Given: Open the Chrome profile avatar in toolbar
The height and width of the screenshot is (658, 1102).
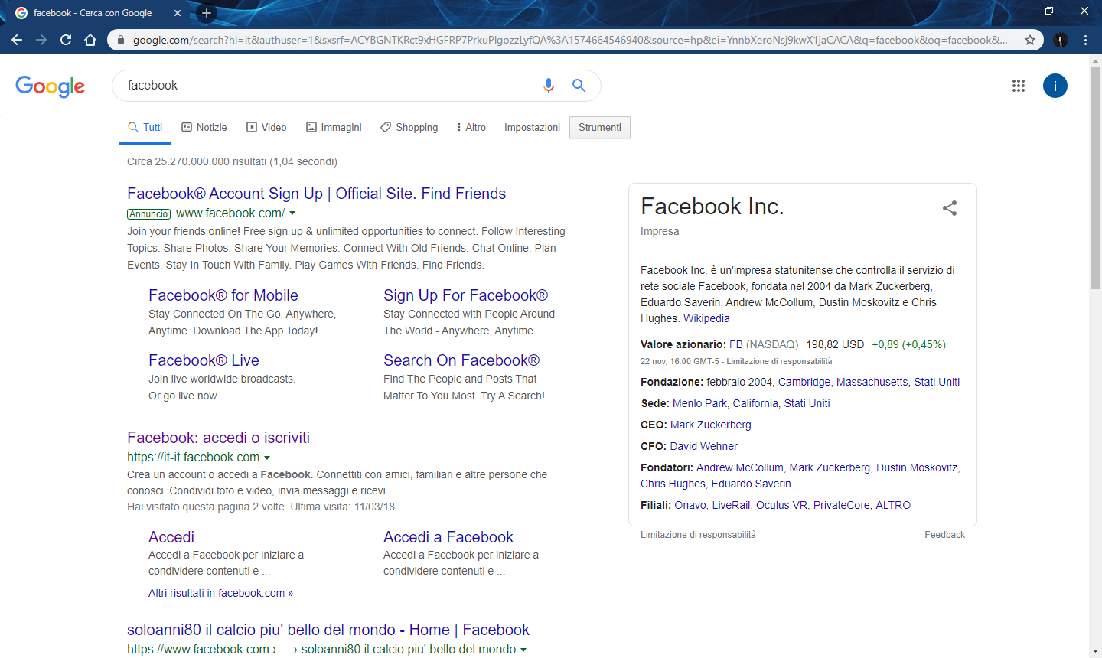Looking at the screenshot, I should coord(1061,40).
